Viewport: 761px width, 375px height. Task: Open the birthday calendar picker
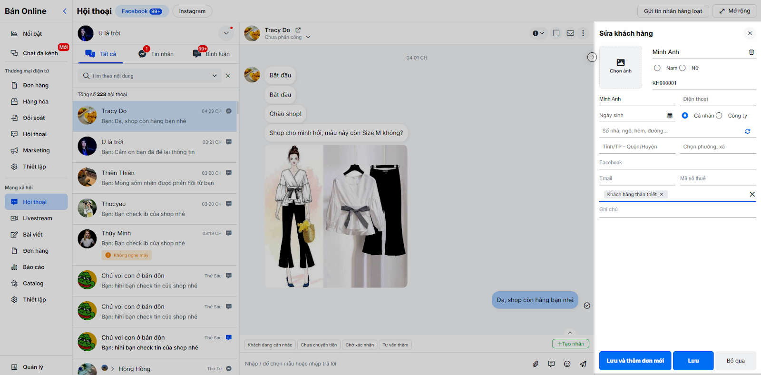[670, 116]
